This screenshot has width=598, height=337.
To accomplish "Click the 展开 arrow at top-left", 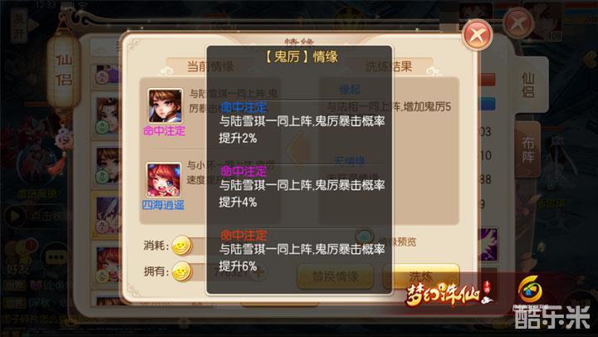I will [24, 26].
